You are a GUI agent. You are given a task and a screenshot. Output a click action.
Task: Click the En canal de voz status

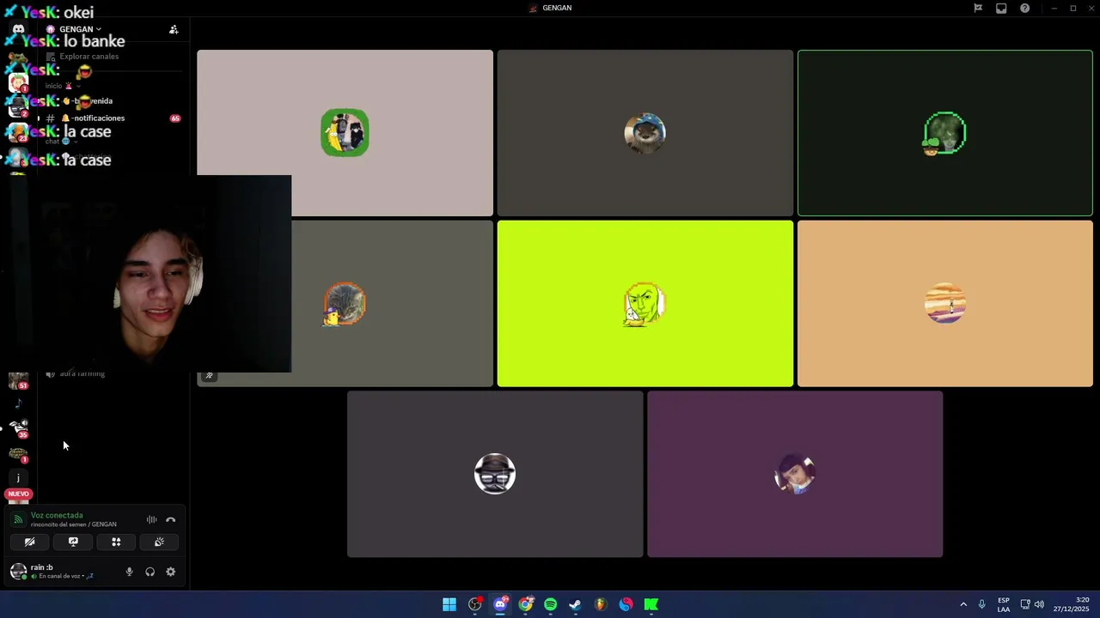tap(62, 577)
